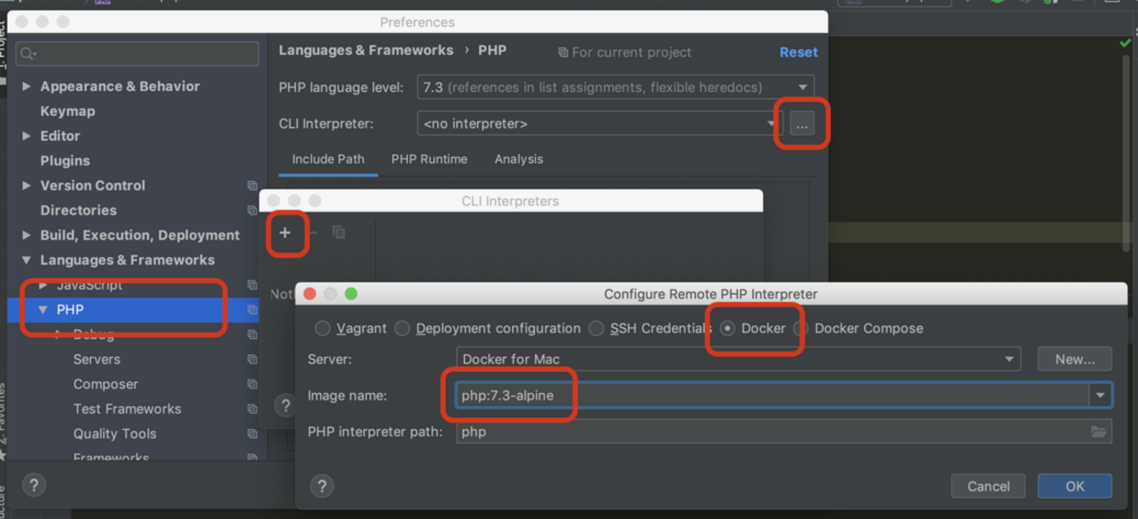Screen dimensions: 1138x519
Task: Click the help question mark in Preferences
Action: [x=34, y=486]
